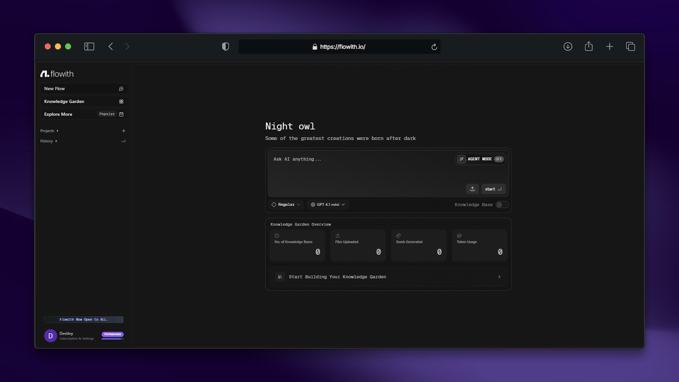Click the browser share icon
The width and height of the screenshot is (679, 382).
pos(588,46)
